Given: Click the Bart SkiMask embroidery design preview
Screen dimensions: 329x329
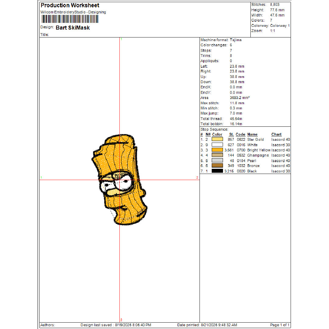Looking at the screenshot, I should (x=119, y=180).
